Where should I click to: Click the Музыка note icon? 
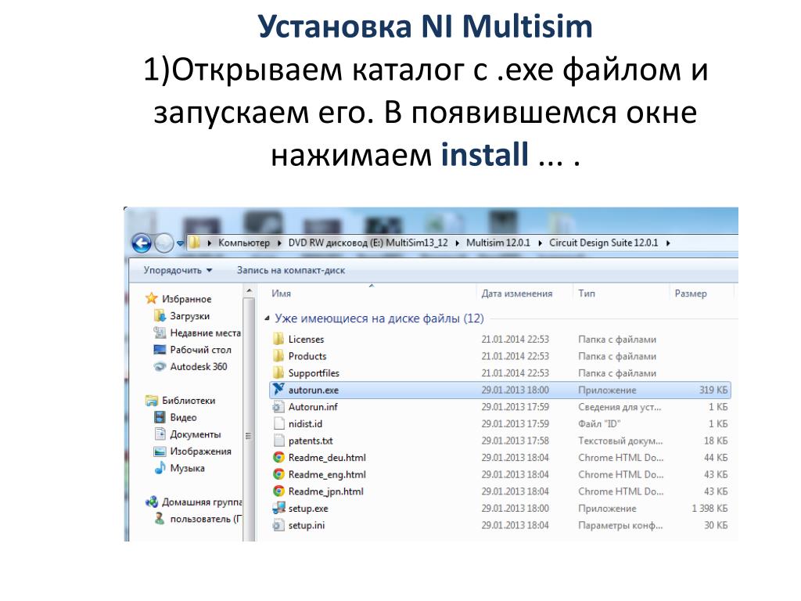[160, 468]
